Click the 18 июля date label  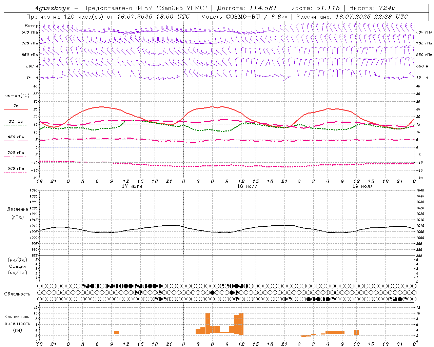[x=247, y=186]
